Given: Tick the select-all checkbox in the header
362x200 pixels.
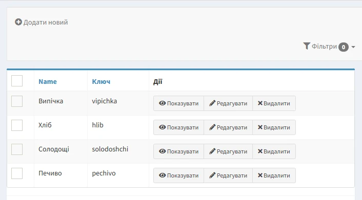Looking at the screenshot, I should point(17,81).
